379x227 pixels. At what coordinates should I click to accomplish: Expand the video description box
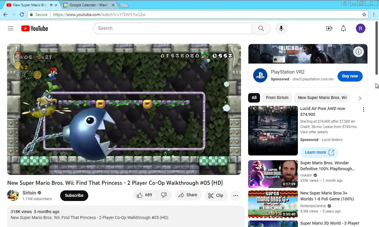coord(126,216)
